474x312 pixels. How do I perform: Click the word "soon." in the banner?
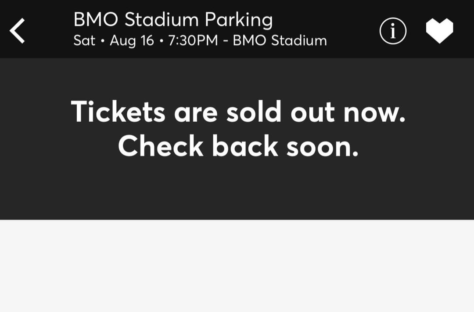[322, 146]
